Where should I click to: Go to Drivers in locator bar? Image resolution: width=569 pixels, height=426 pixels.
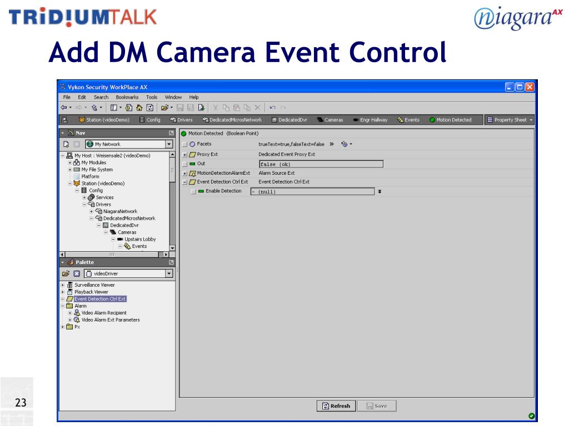click(182, 120)
